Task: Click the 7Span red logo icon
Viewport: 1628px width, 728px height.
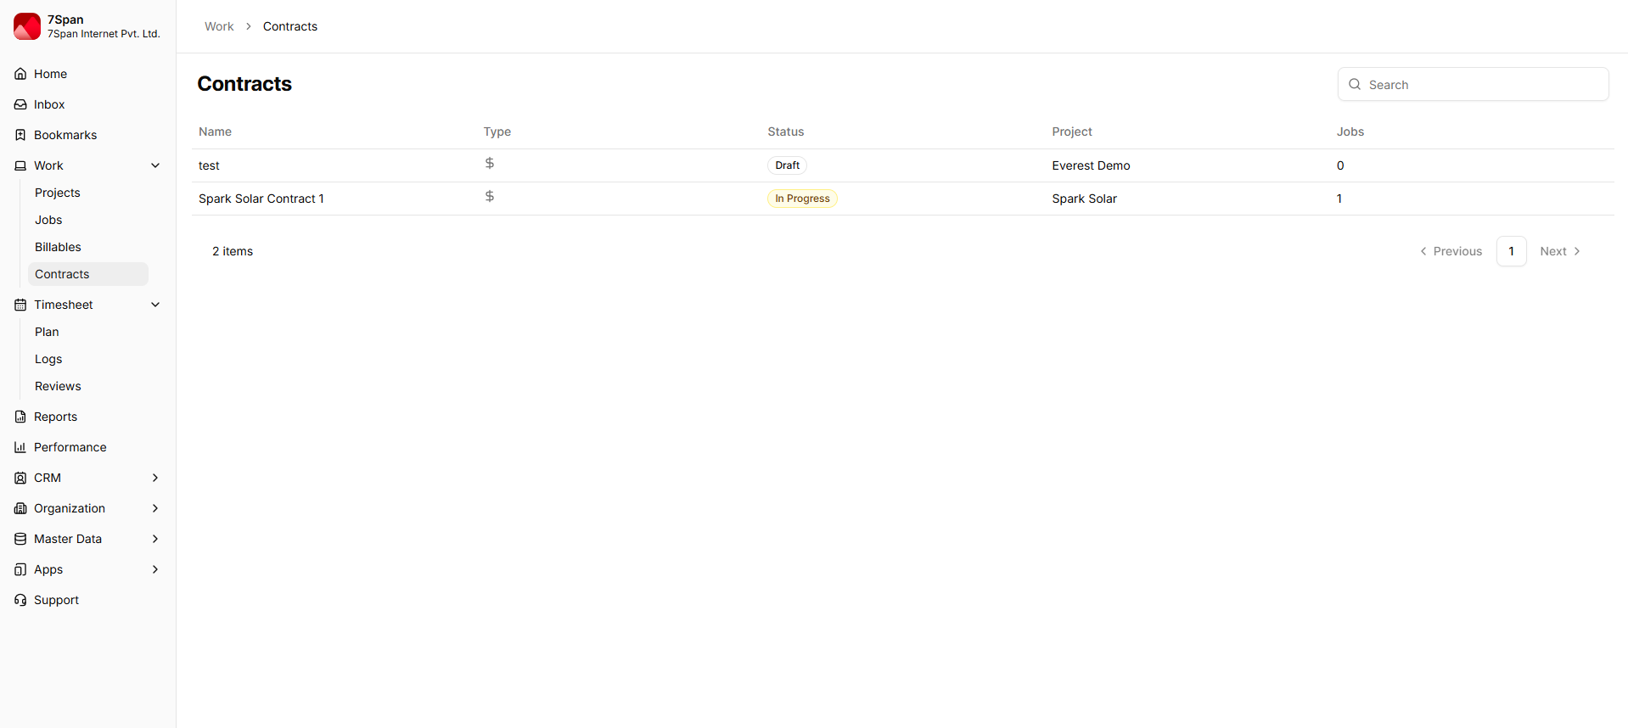Action: point(27,26)
